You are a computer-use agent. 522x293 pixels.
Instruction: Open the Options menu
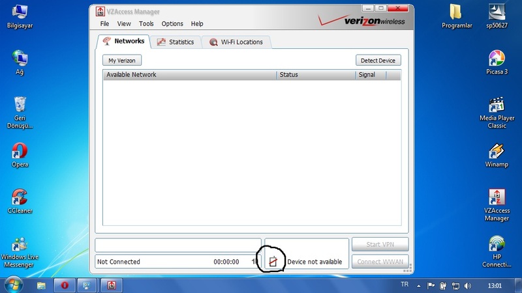click(x=172, y=23)
